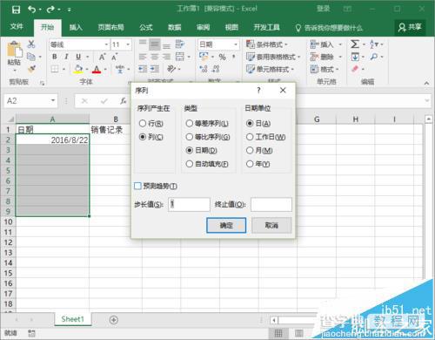This screenshot has height=340, width=435.
Task: Toggle Underline formatting
Action: pos(78,57)
